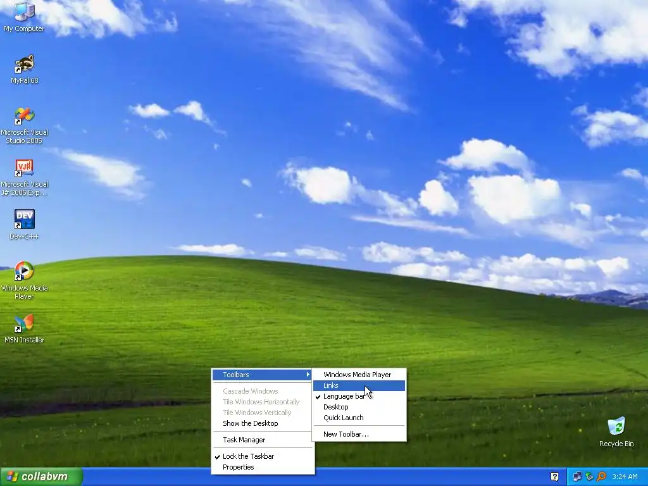The height and width of the screenshot is (486, 648).
Task: Select the Recycle Bin icon
Action: (x=616, y=432)
